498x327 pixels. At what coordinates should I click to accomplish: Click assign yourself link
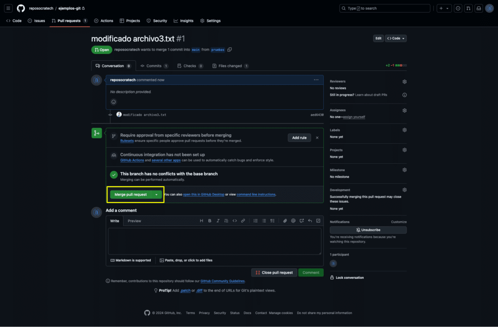point(354,117)
